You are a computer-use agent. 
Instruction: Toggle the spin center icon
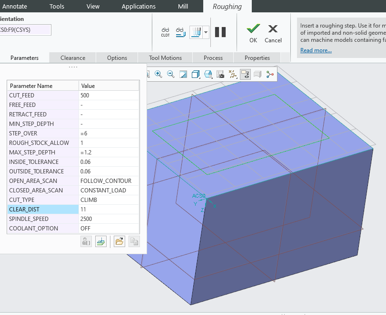[x=270, y=74]
